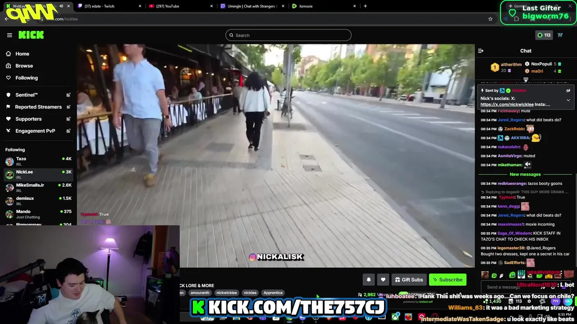Click the Sentinel shield icon

click(x=9, y=95)
